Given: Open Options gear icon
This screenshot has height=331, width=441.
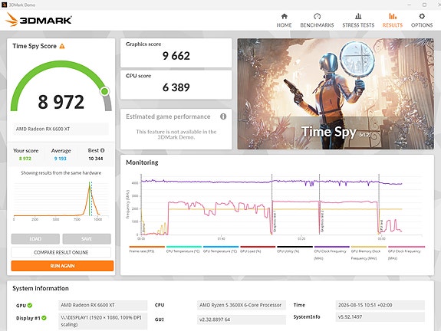Looking at the screenshot, I should tap(422, 16).
